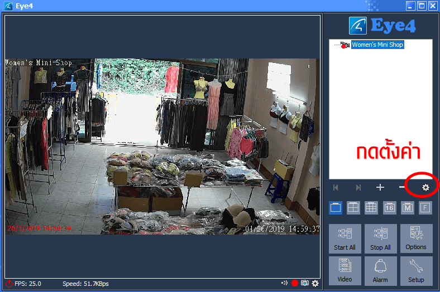
Task: Close the Eye4 window
Action: pos(433,6)
